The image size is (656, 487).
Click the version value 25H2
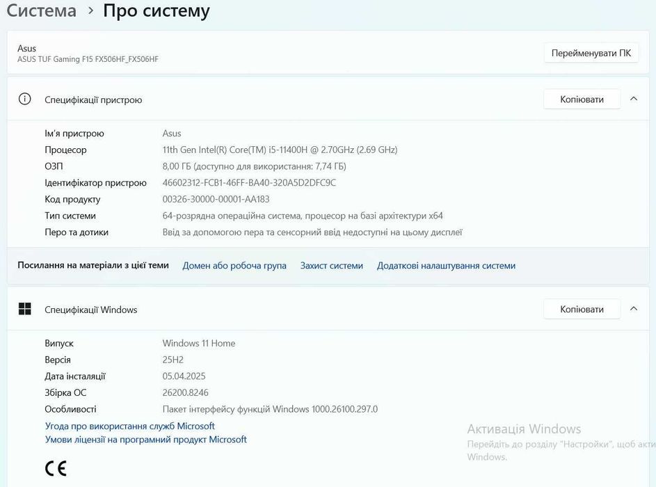coord(173,360)
